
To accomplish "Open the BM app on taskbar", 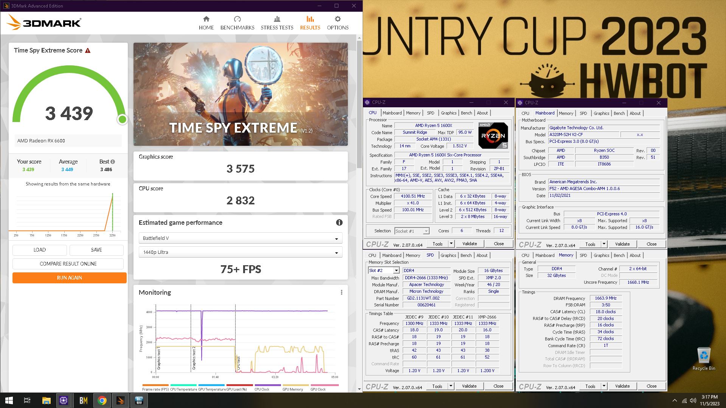I will [83, 400].
